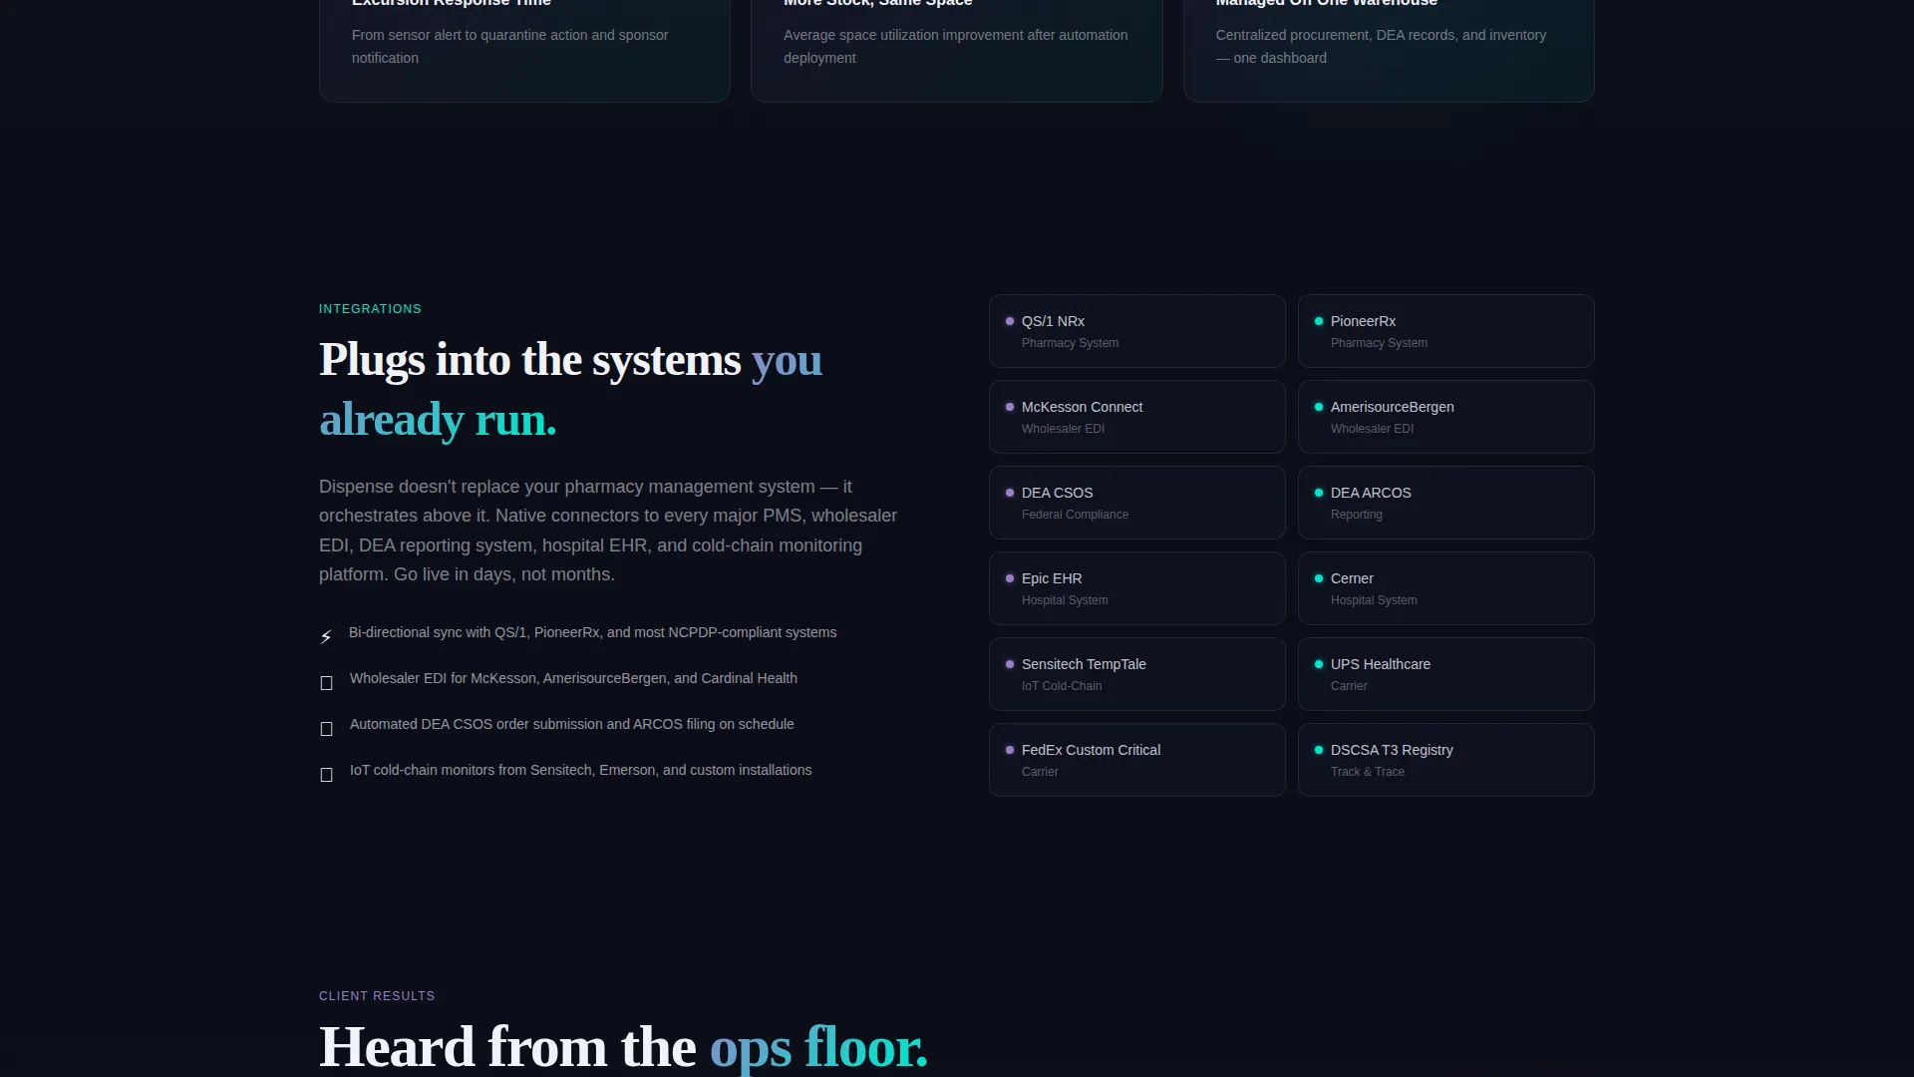The image size is (1914, 1077).
Task: Click the Cerner integration card
Action: click(1445, 588)
